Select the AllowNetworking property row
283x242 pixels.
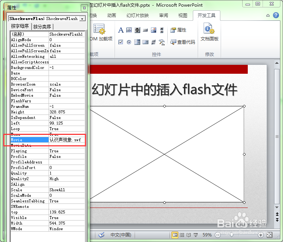tap(47, 56)
